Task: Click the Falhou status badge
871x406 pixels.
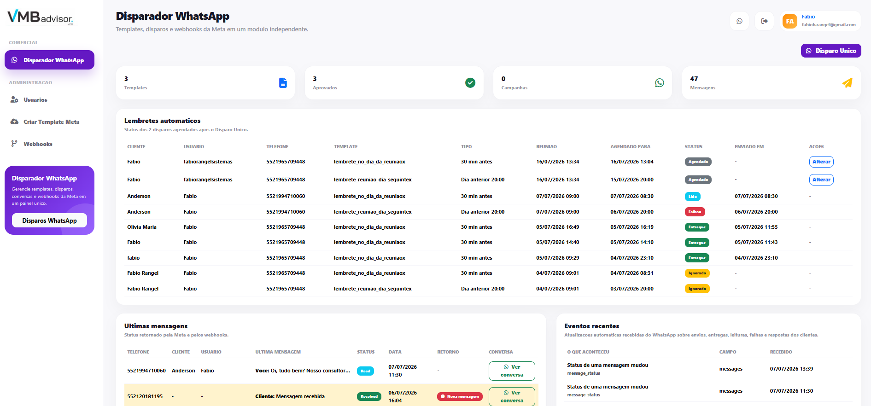Action: (x=695, y=212)
